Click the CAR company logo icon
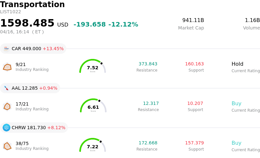 click(x=6, y=49)
